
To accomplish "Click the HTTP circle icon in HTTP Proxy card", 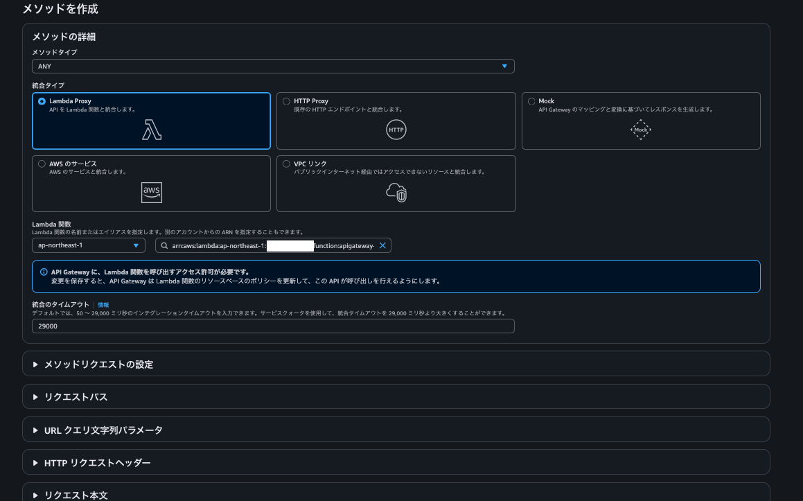I will pos(396,130).
